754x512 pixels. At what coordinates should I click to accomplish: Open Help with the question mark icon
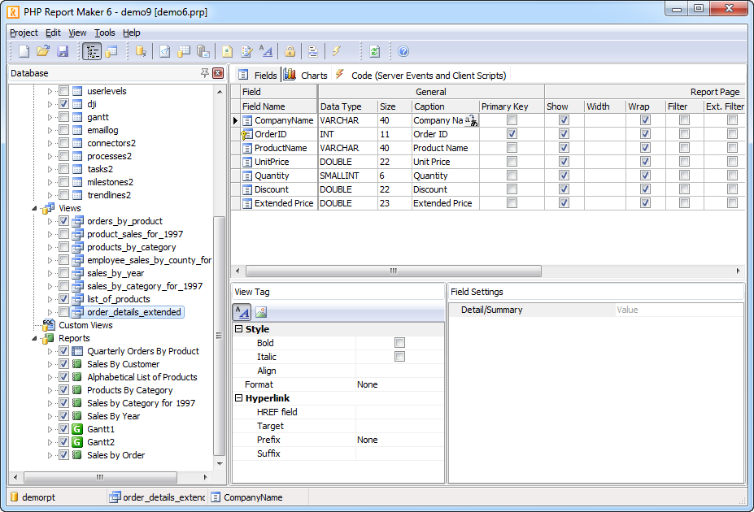click(x=403, y=51)
